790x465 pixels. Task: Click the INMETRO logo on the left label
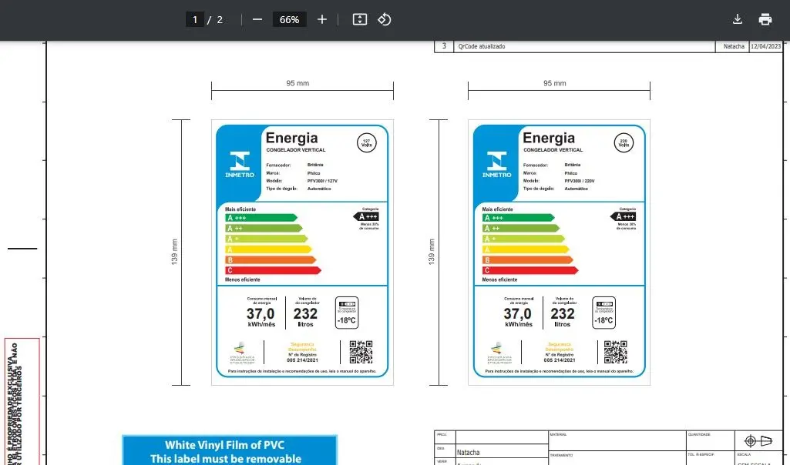tap(240, 165)
